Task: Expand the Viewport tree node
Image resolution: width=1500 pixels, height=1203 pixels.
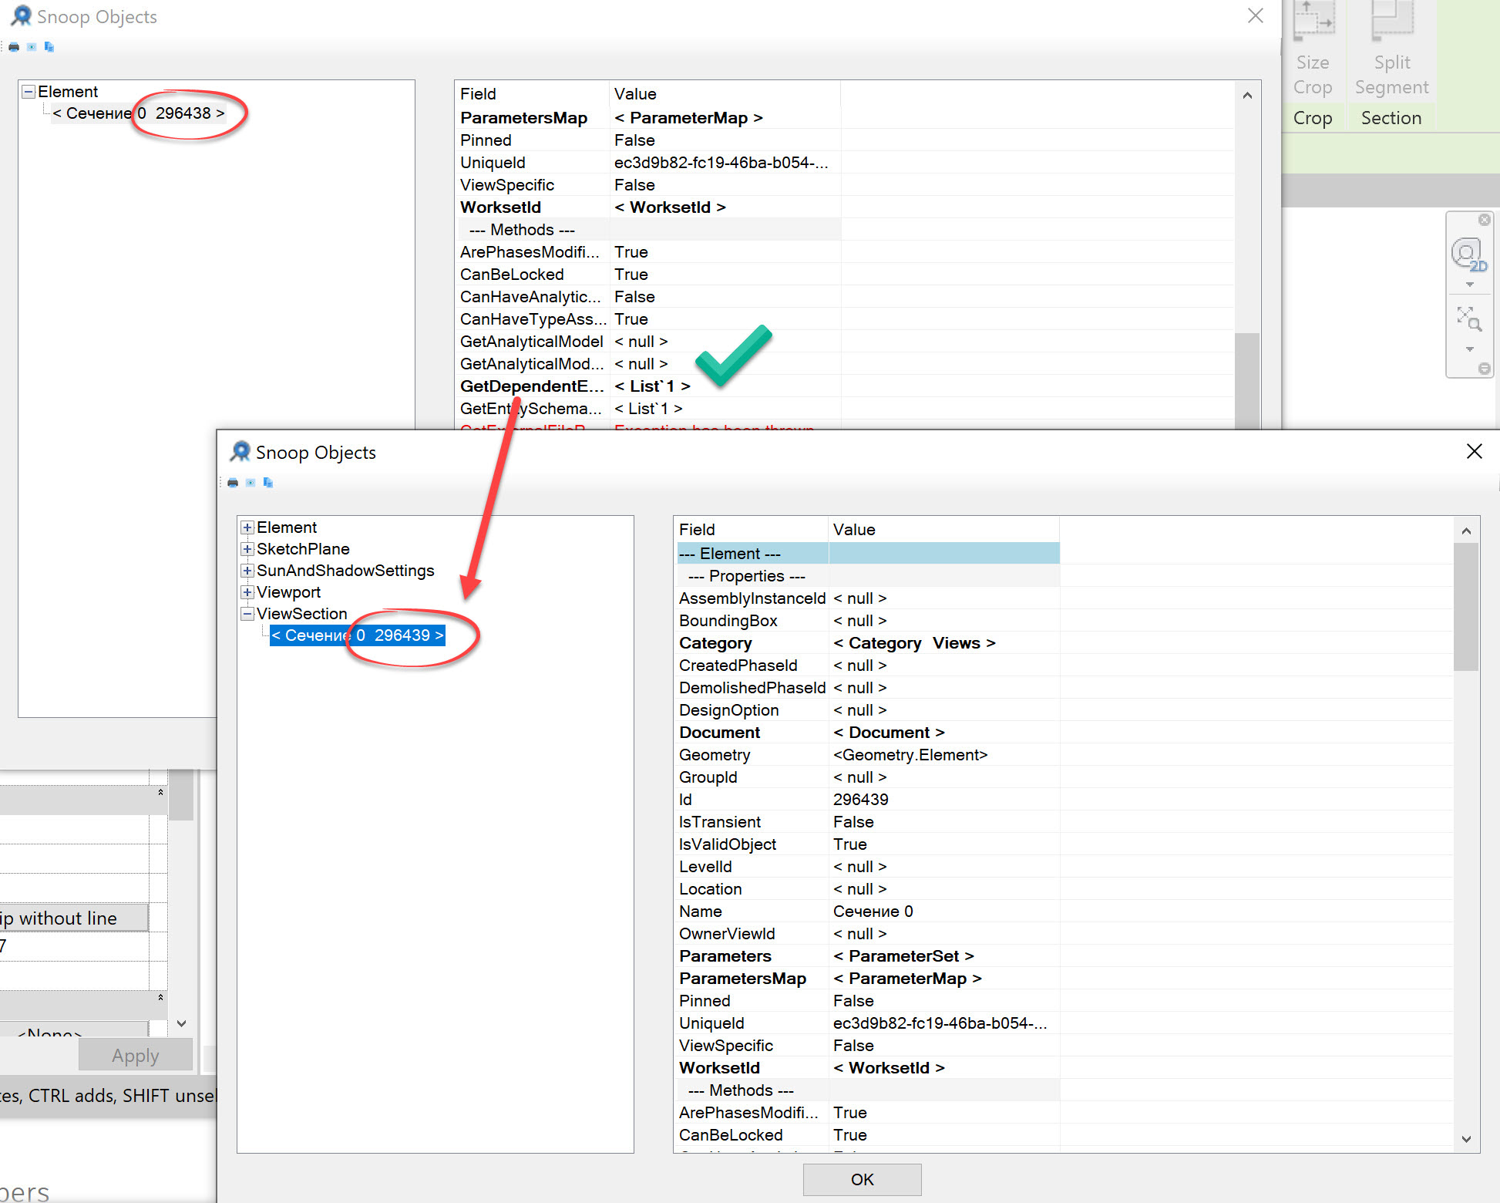Action: point(247,592)
